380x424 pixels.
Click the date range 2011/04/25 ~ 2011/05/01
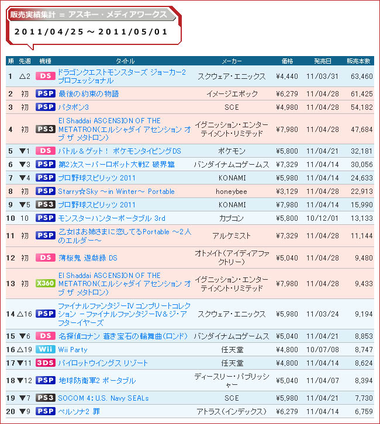tap(91, 32)
